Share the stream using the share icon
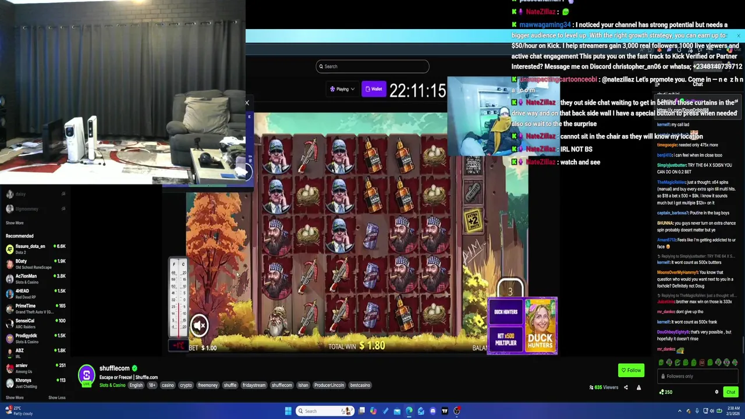Image resolution: width=745 pixels, height=419 pixels. click(x=626, y=388)
